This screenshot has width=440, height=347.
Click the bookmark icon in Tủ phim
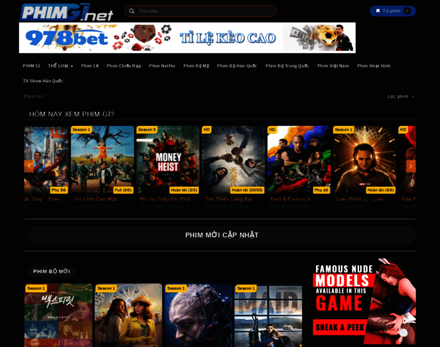378,11
